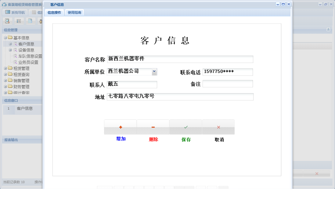
Task: Switch to the 使用指南 tab
Action: [74, 13]
